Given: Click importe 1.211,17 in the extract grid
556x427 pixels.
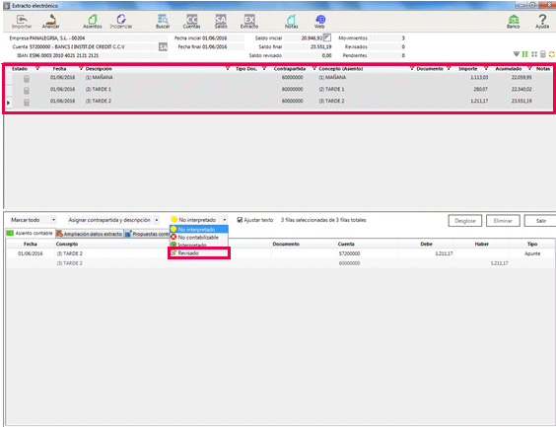Looking at the screenshot, I should (x=479, y=101).
